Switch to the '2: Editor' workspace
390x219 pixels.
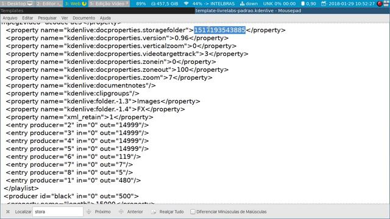[49, 4]
